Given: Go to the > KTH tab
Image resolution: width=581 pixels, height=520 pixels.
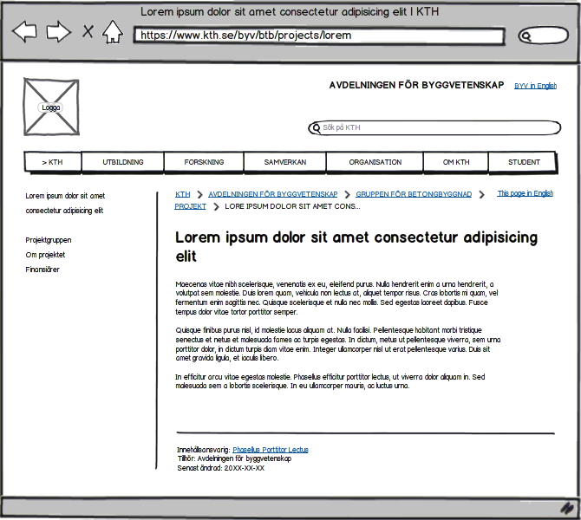Looking at the screenshot, I should (x=53, y=162).
